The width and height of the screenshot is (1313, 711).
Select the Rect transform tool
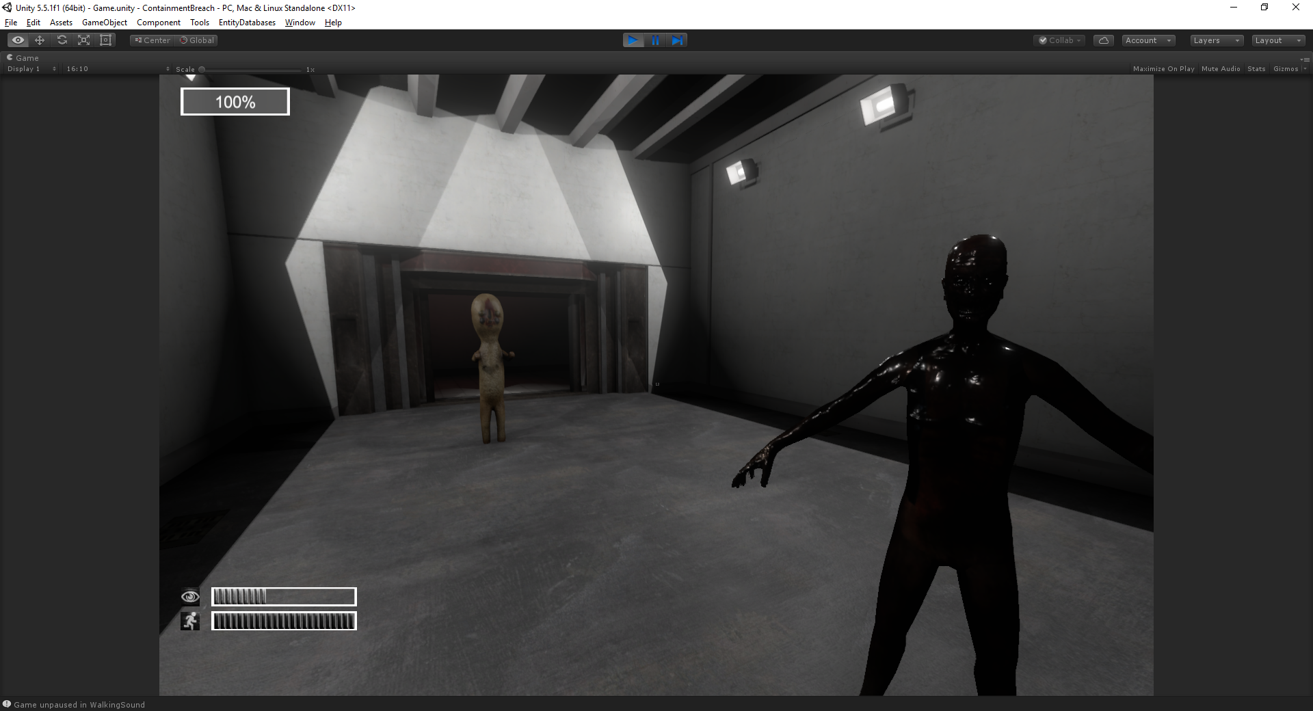[105, 40]
